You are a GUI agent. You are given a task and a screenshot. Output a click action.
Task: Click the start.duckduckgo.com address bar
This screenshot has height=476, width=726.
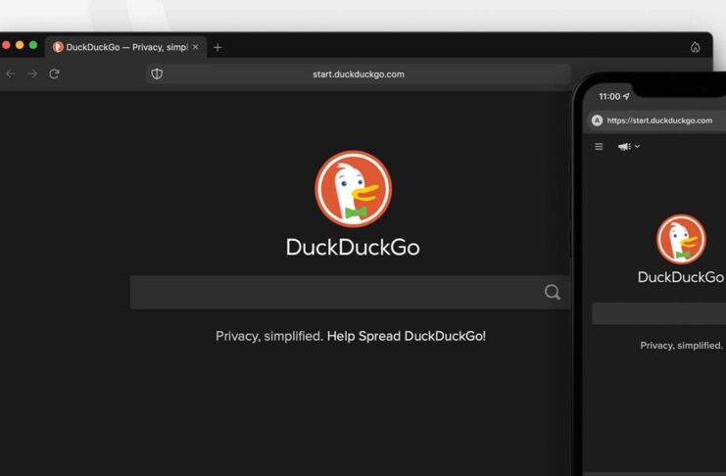pyautogui.click(x=359, y=74)
